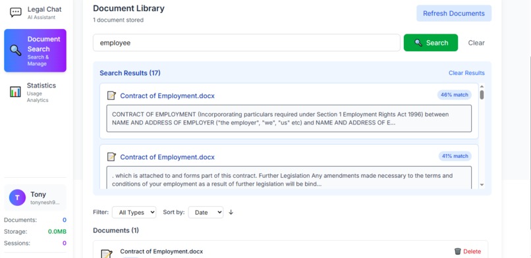Select Contract of Employment.docx in Documents list
This screenshot has width=531, height=258.
point(161,251)
